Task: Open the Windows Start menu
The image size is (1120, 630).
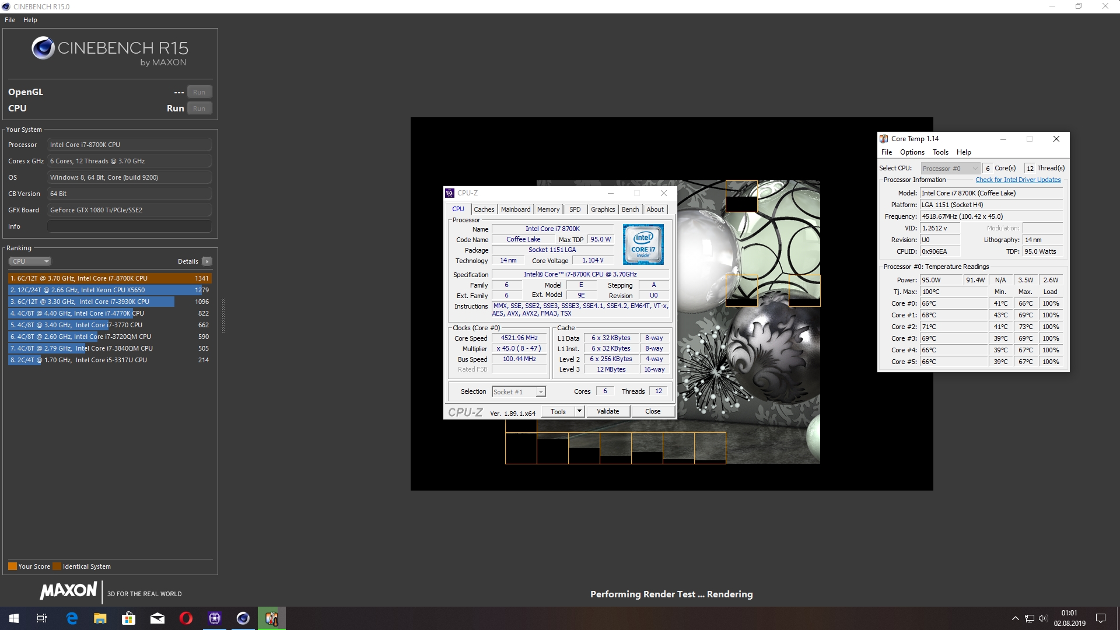Action: click(x=14, y=618)
